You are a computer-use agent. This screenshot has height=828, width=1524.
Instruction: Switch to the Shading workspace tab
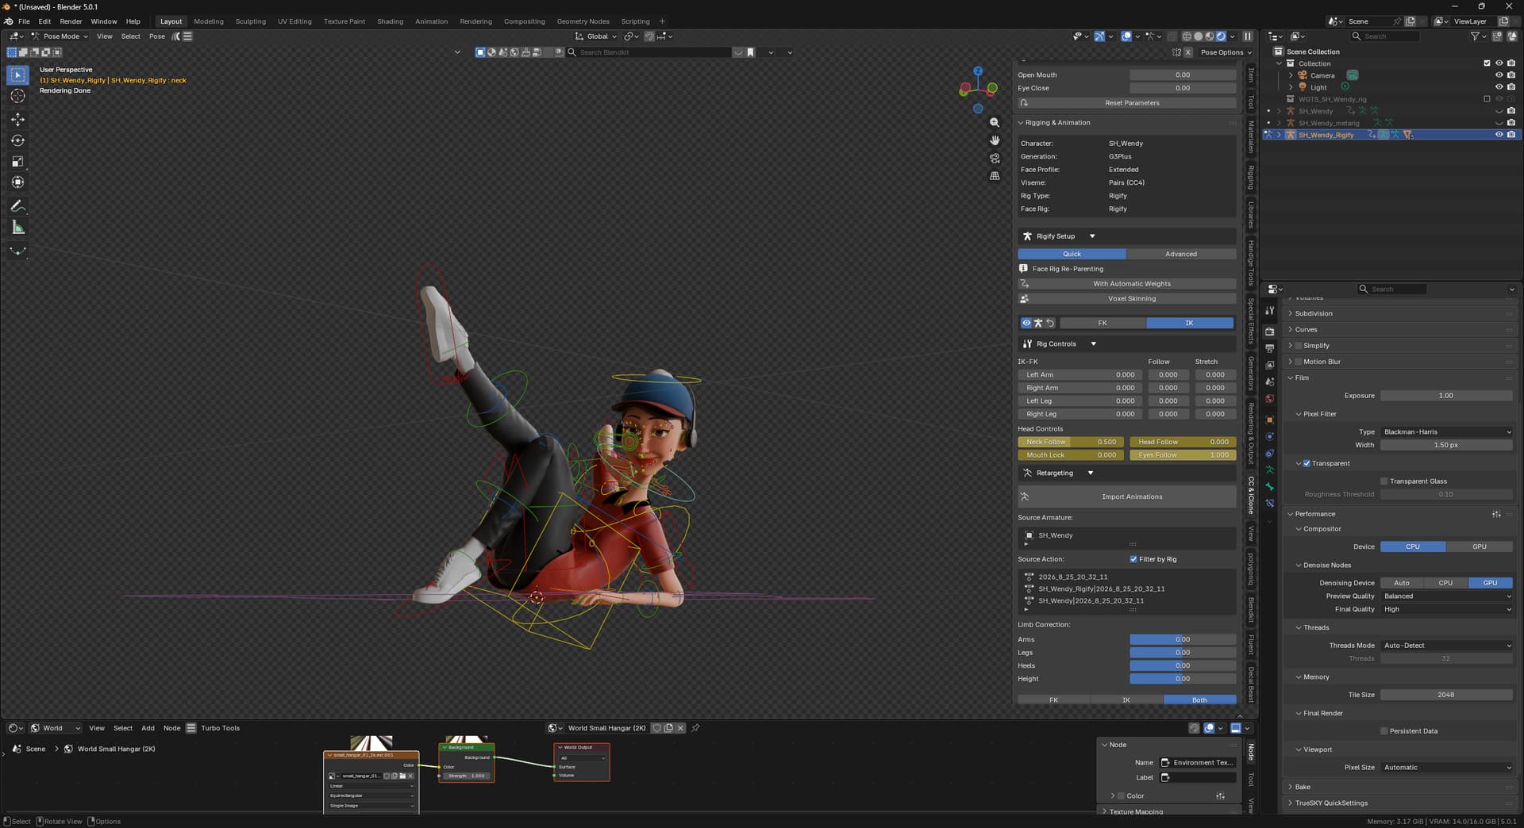[390, 21]
